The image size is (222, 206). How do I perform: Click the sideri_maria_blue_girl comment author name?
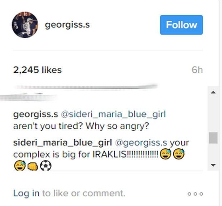63,143
